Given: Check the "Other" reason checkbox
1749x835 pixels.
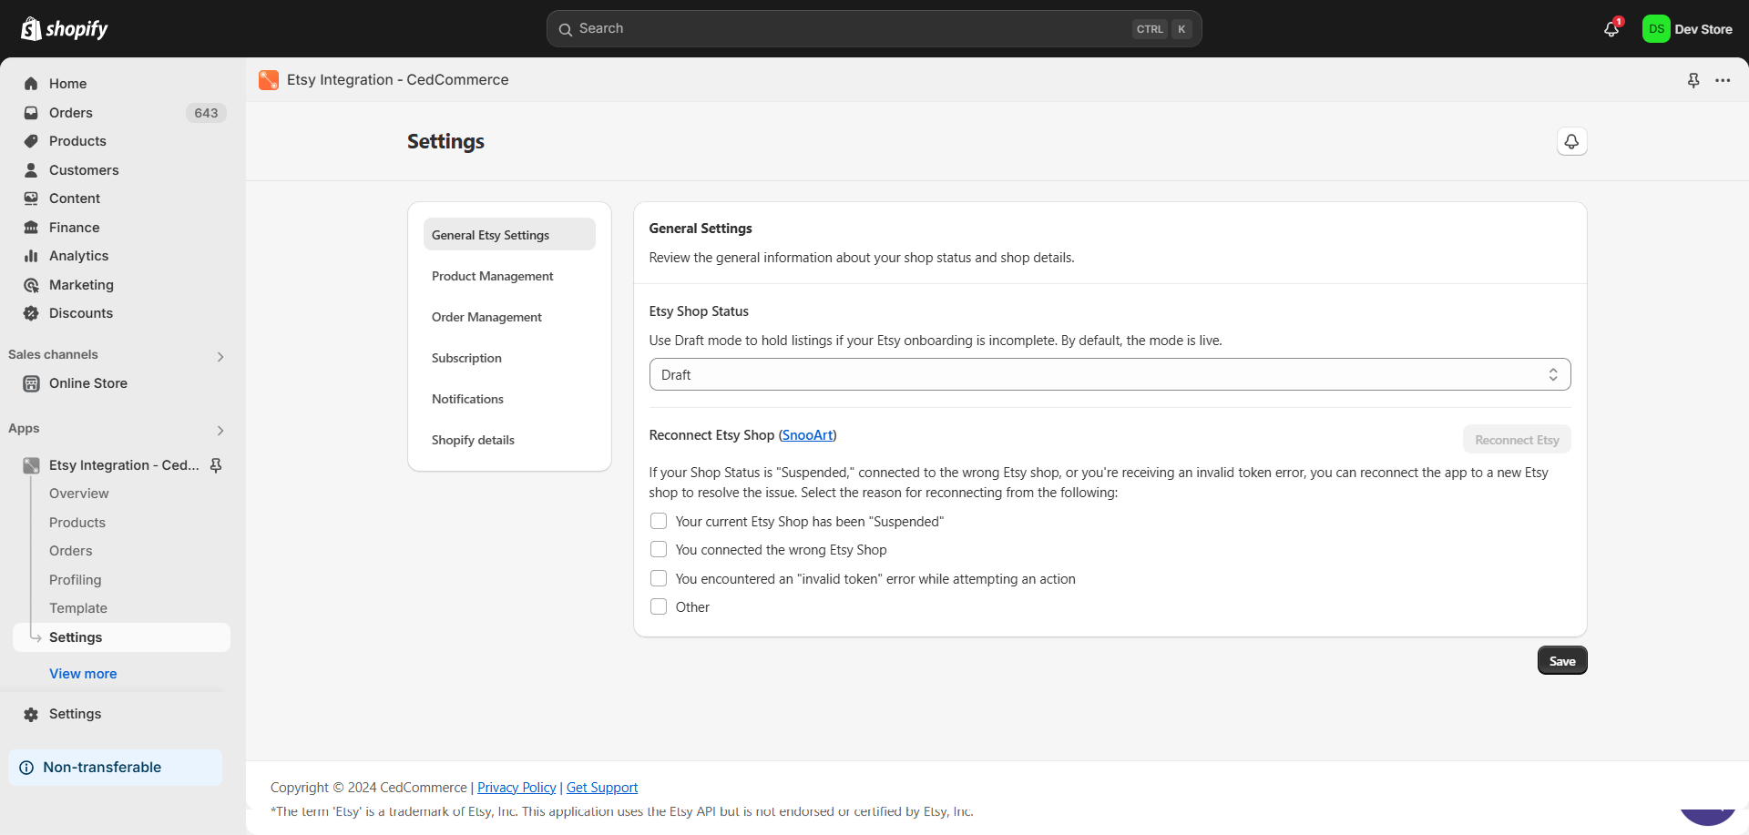Looking at the screenshot, I should (x=659, y=606).
